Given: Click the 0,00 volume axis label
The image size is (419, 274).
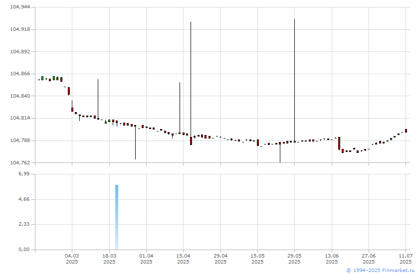Looking at the screenshot, I should coord(24,250).
